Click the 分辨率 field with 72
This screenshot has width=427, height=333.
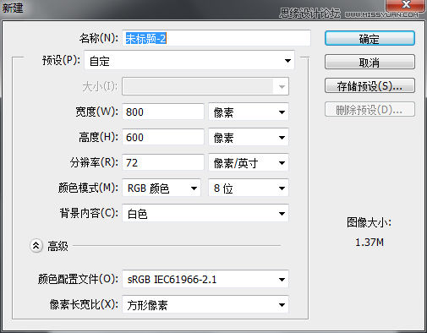coord(163,162)
